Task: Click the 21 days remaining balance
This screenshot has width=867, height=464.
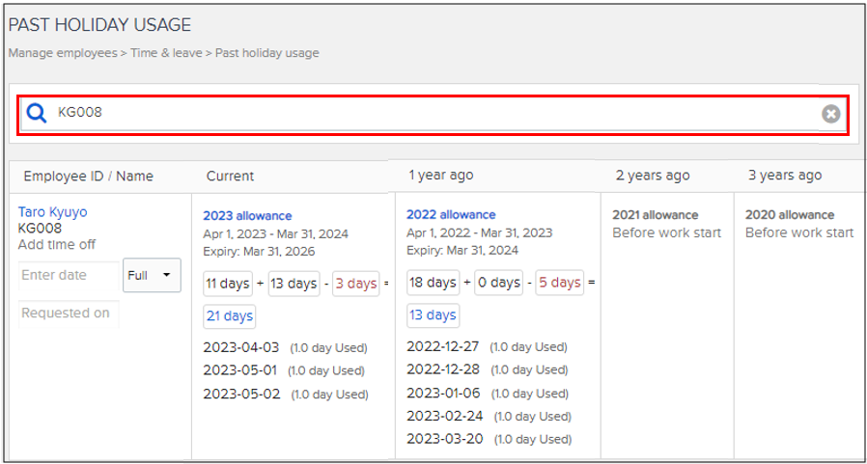Action: point(229,316)
